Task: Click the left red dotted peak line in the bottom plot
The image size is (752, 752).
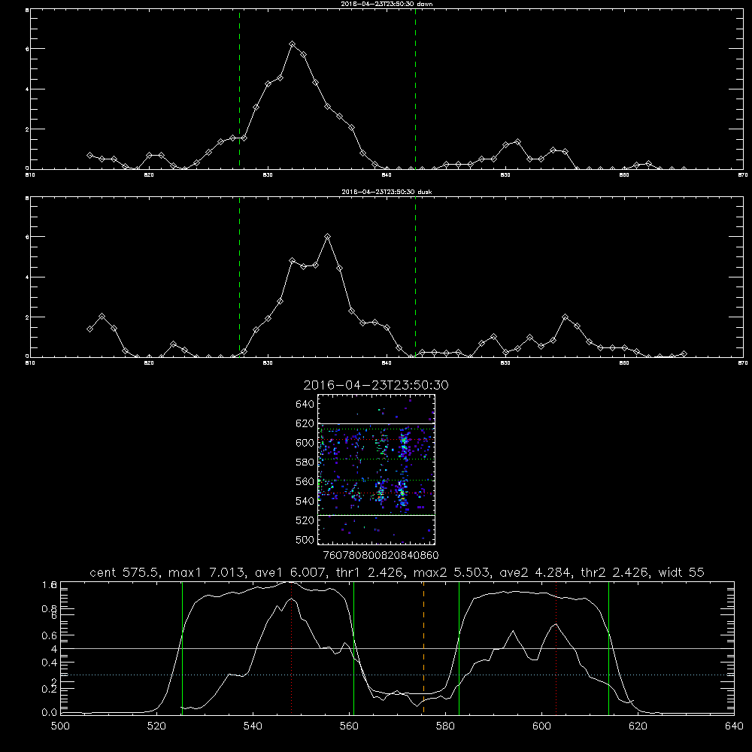Action: point(292,648)
